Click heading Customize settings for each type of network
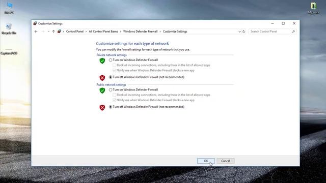The image size is (326, 183). (x=132, y=44)
